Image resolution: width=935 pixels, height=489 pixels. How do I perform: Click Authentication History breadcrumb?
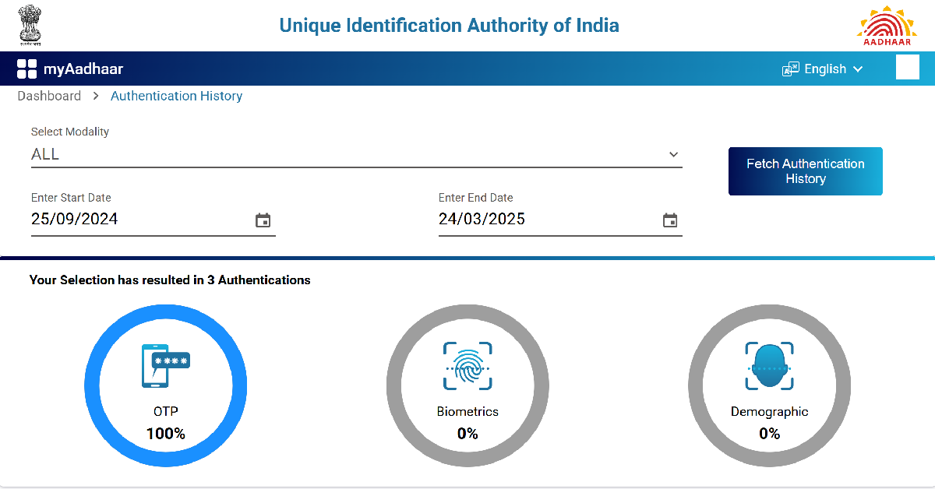pyautogui.click(x=176, y=96)
